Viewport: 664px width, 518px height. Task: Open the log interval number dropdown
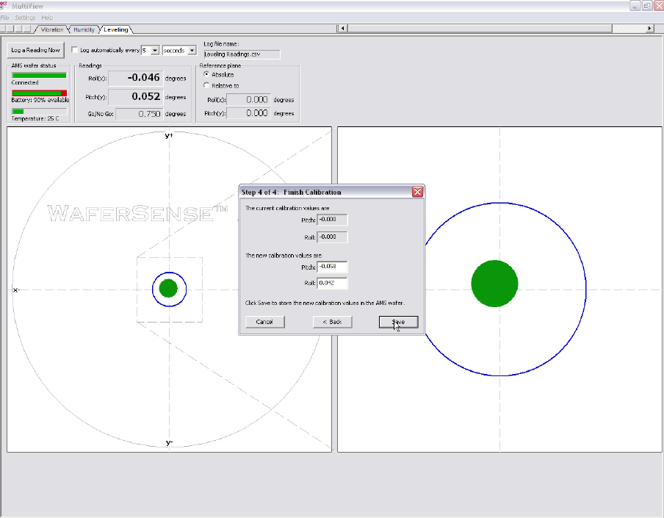pos(154,50)
